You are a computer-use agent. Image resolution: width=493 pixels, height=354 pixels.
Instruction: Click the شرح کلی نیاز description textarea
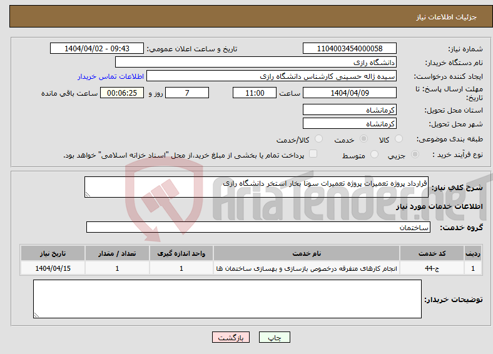pyautogui.click(x=257, y=187)
